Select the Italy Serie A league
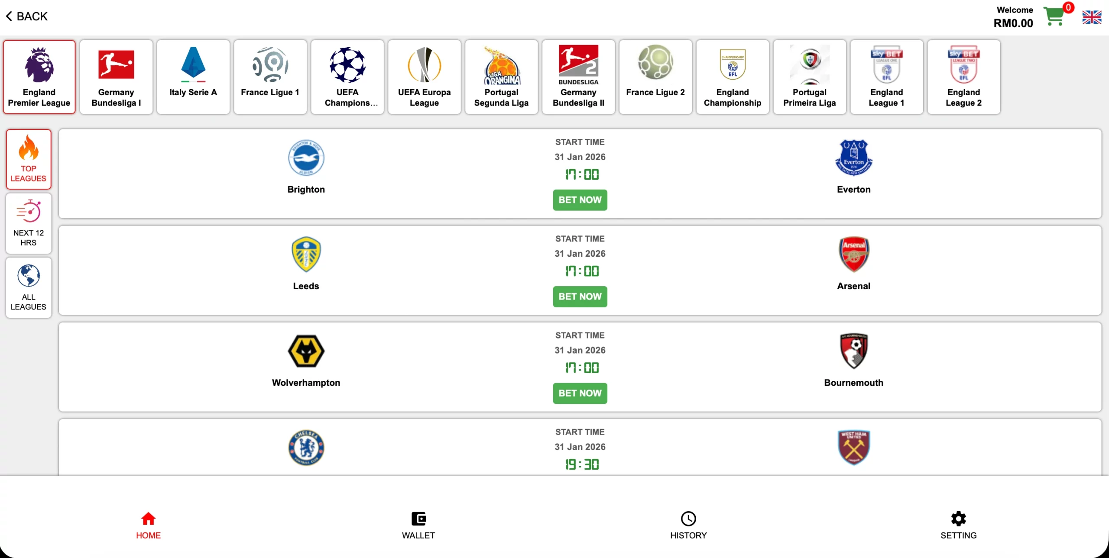This screenshot has height=558, width=1109. (x=193, y=77)
